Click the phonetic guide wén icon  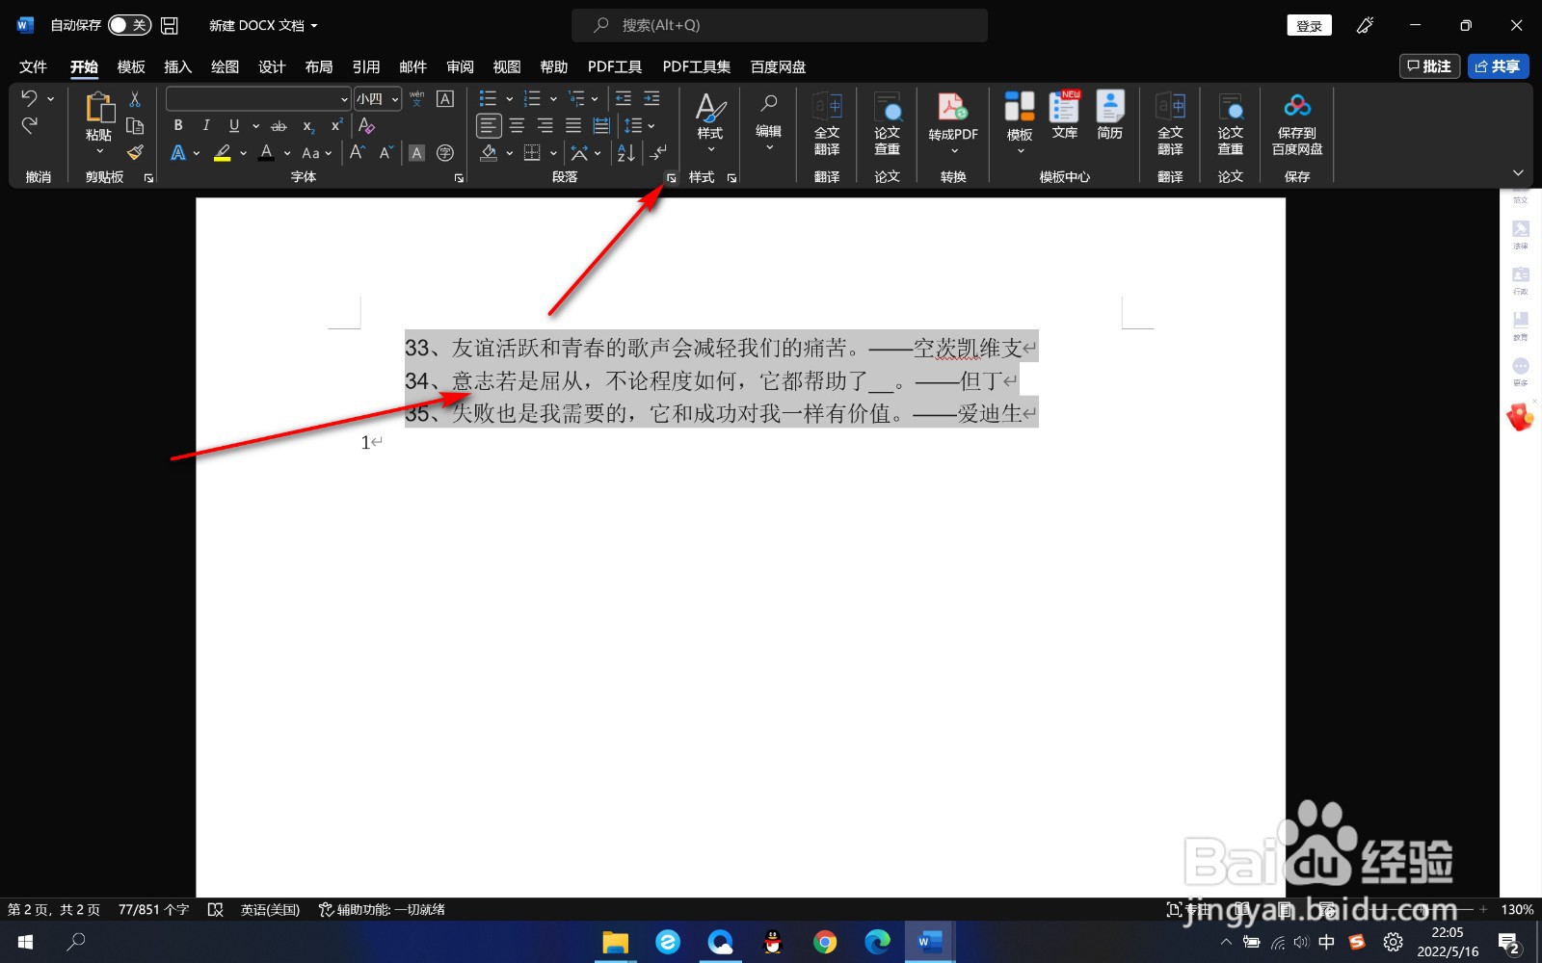pyautogui.click(x=417, y=98)
